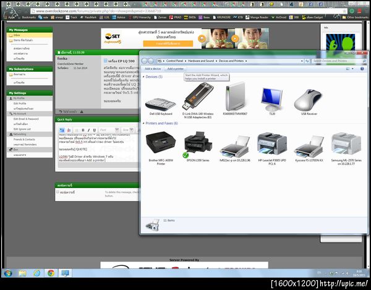Image resolution: width=371 pixels, height=290 pixels.
Task: Open the GPU Hierarchy bookmark
Action: tap(140, 17)
